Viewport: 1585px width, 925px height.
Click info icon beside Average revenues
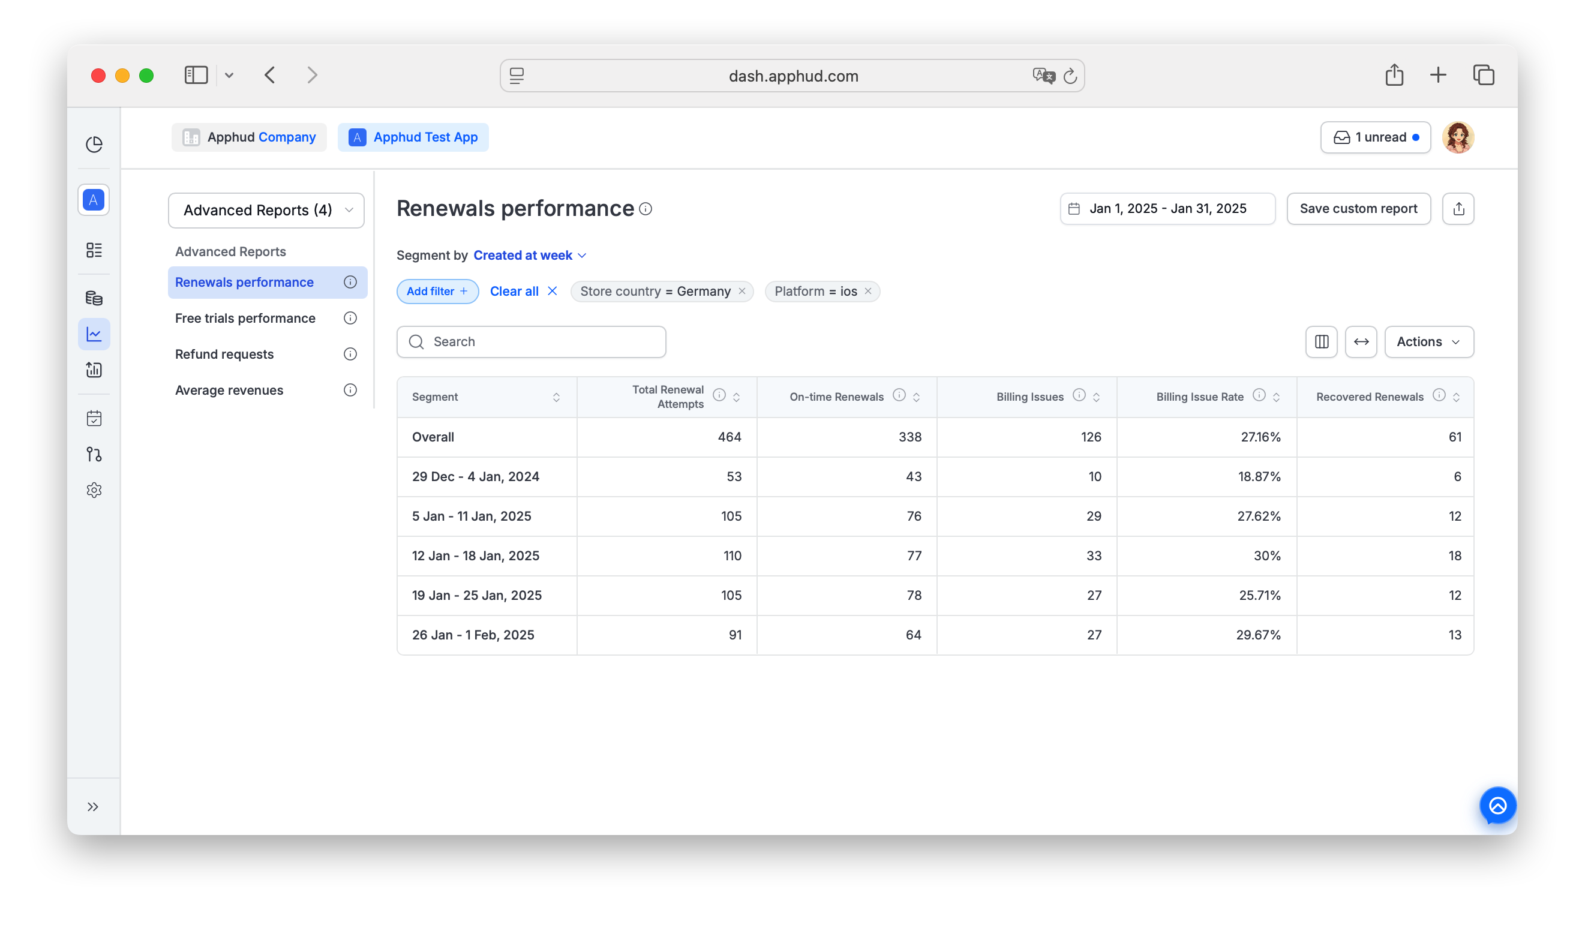pyautogui.click(x=350, y=390)
